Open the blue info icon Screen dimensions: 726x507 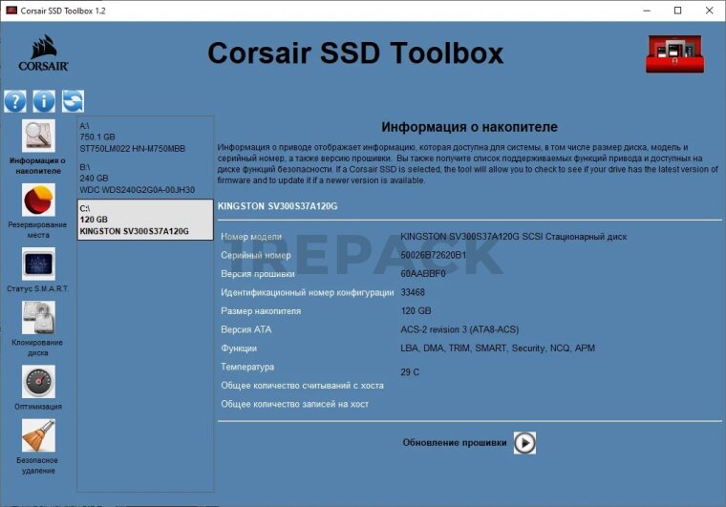44,101
